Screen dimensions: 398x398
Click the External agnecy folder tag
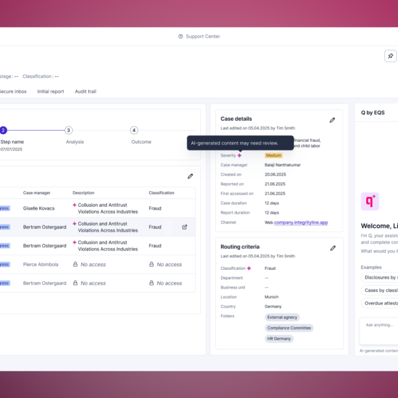coord(282,317)
